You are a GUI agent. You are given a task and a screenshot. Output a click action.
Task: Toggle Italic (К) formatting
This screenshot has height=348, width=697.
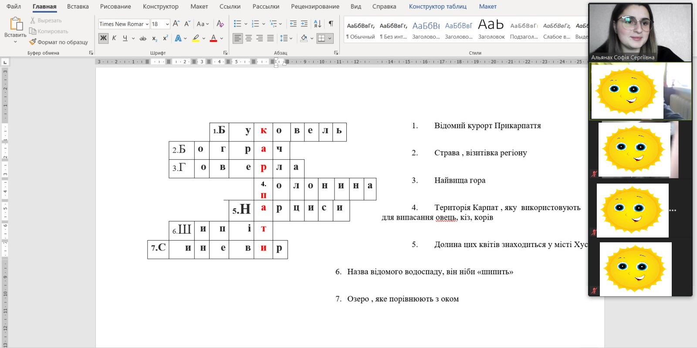point(114,38)
